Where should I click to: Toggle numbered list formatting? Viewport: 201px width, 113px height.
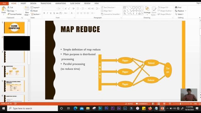83,8
